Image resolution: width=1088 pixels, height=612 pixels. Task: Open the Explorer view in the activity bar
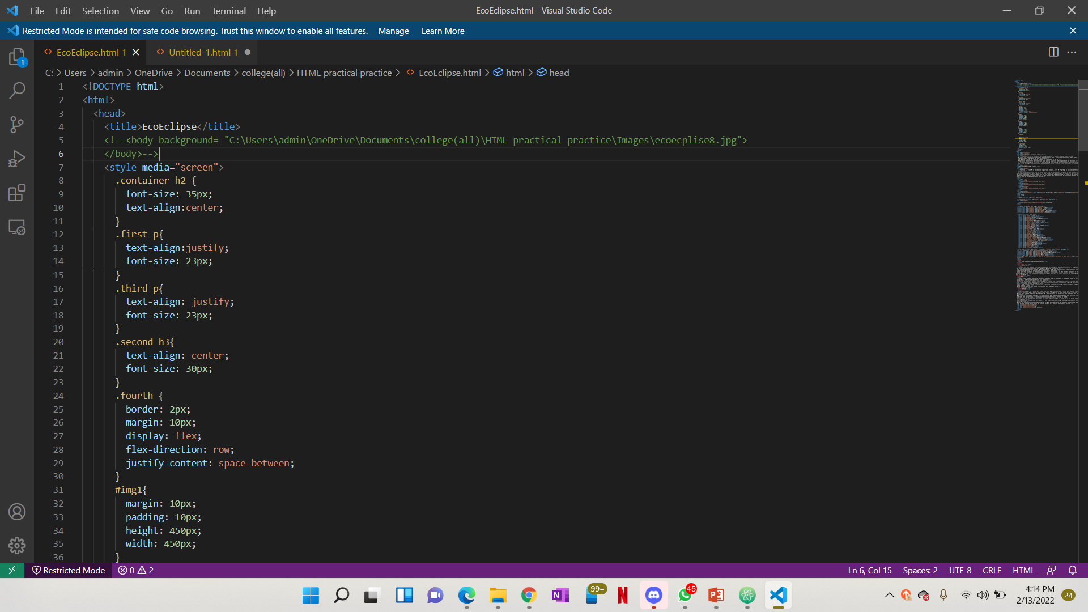[17, 57]
